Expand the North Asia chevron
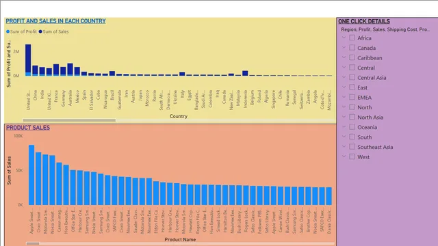 [344, 117]
